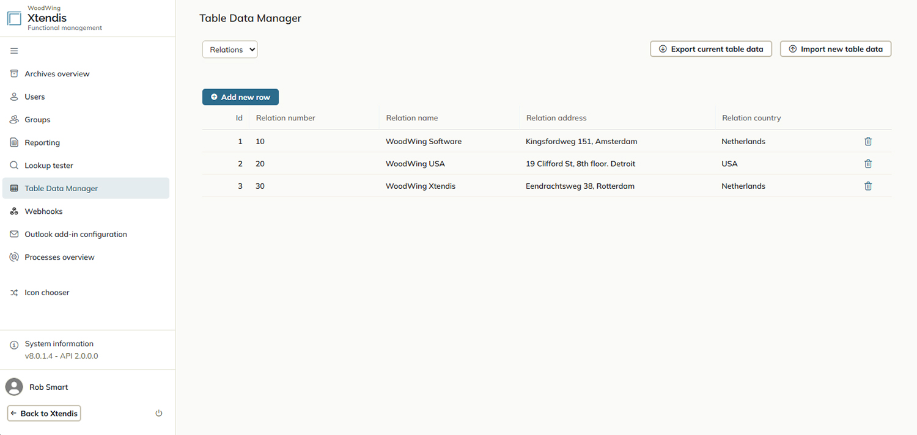Screen dimensions: 917x435
Task: Click the WoodWing Xtendis name cell
Action: pyautogui.click(x=421, y=186)
